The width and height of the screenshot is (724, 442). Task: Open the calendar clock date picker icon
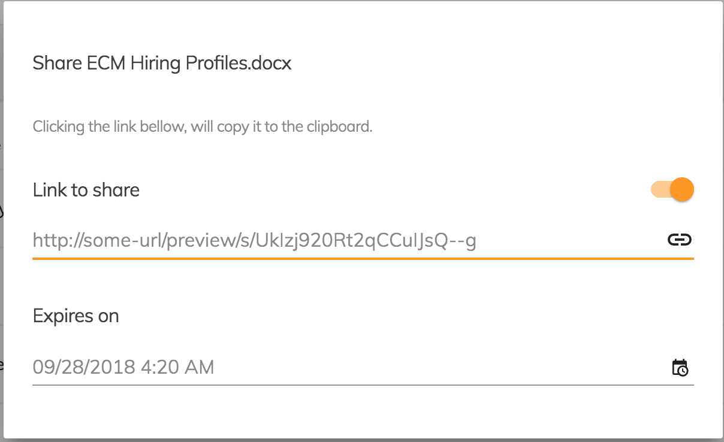point(680,367)
